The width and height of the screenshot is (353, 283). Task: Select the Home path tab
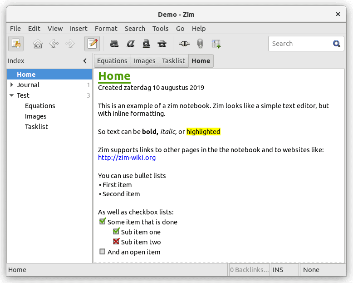[x=201, y=61]
